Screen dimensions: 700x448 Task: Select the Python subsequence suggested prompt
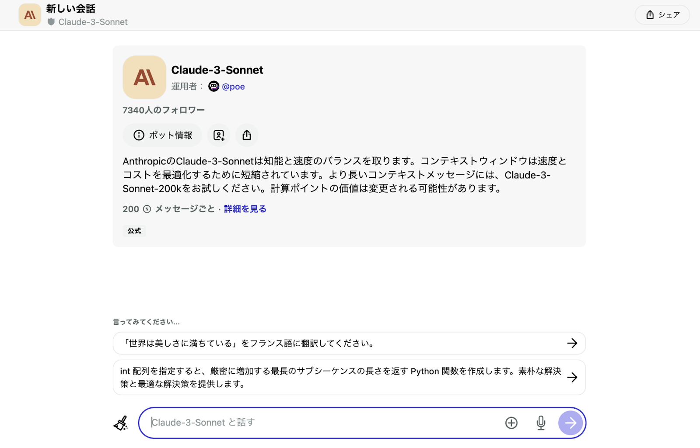(x=349, y=377)
